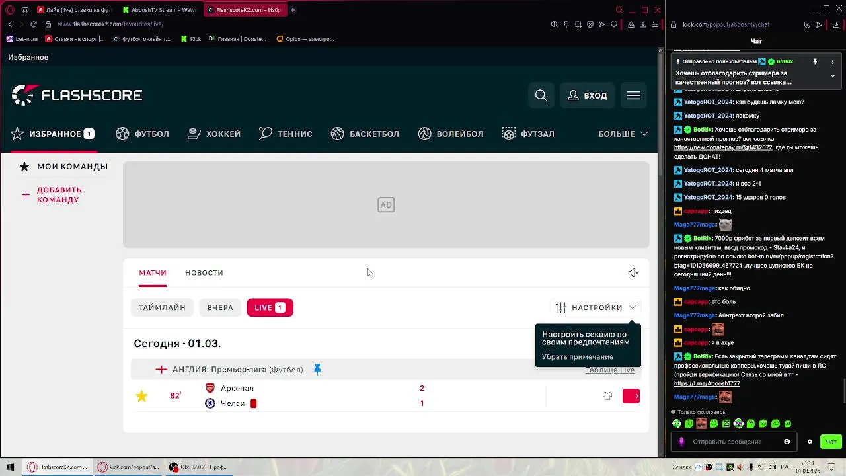The image size is (846, 476).
Task: Click the red arrow button in match row
Action: [x=631, y=396]
